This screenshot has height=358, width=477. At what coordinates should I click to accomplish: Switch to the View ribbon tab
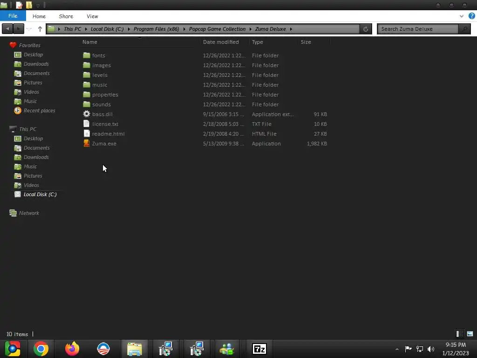coord(92,16)
